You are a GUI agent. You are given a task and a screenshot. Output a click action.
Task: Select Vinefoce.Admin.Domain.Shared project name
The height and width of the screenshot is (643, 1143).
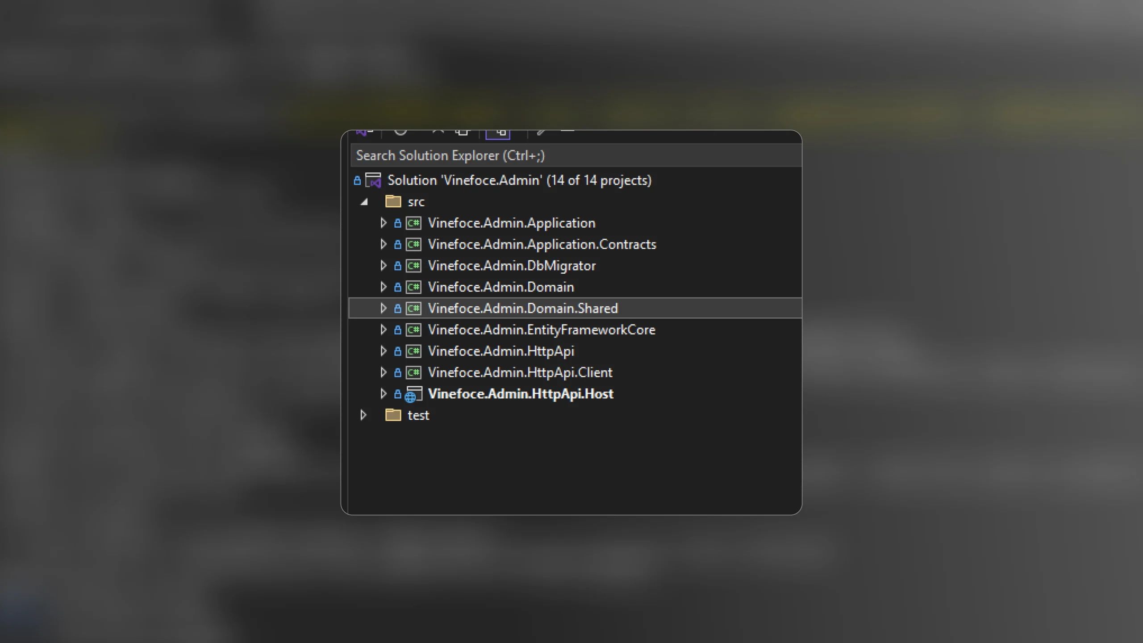click(523, 309)
